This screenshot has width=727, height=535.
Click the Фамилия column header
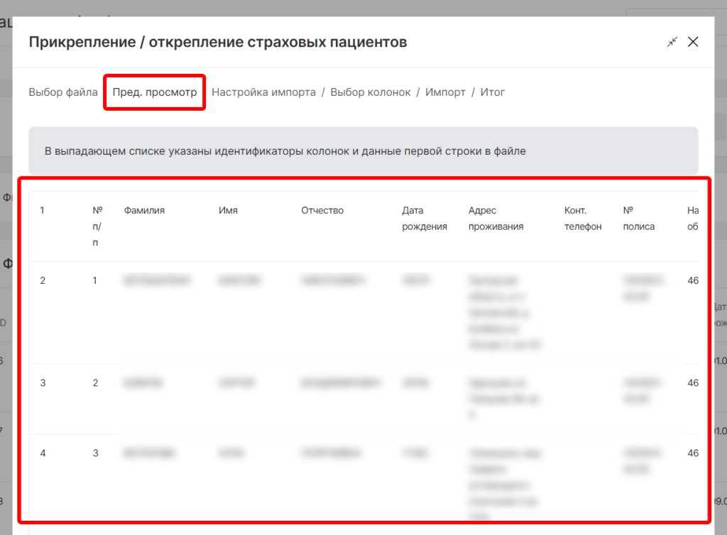coord(144,211)
